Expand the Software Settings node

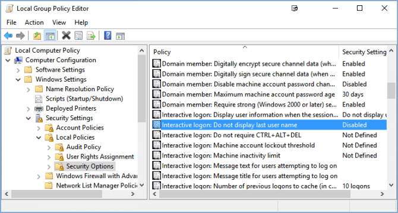pos(18,70)
